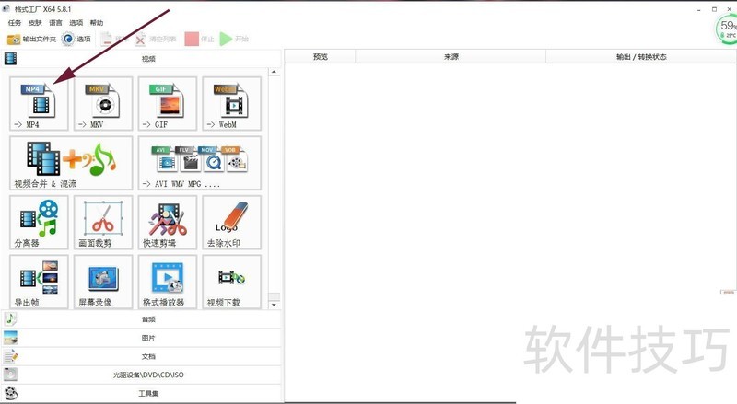This screenshot has height=404, width=737.
Task: Select the -> GIF conversion tile
Action: pyautogui.click(x=168, y=104)
